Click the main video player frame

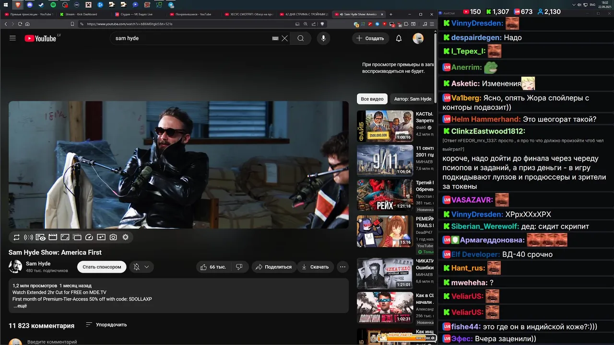pos(178,165)
